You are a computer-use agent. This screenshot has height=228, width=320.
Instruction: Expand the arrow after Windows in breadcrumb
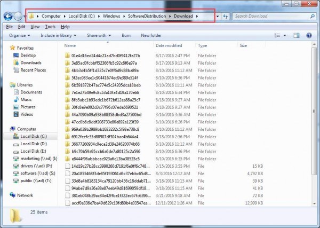point(124,16)
